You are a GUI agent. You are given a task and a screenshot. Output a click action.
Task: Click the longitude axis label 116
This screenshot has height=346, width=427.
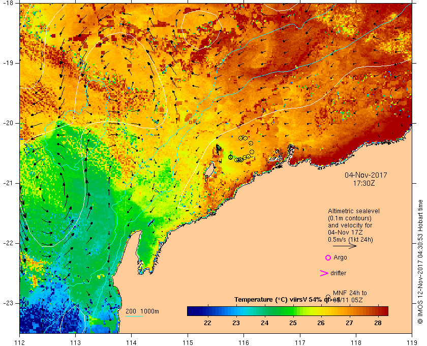(243, 342)
